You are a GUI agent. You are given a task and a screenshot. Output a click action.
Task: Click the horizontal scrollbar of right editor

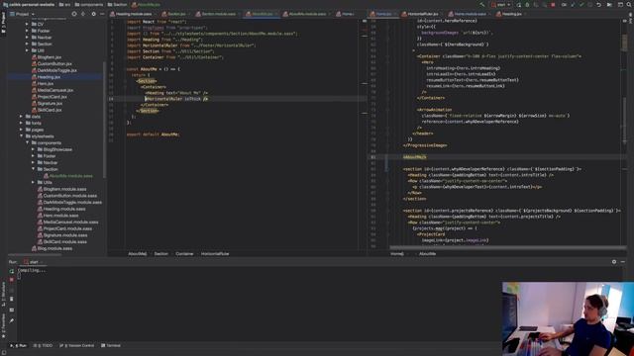pyautogui.click(x=508, y=248)
